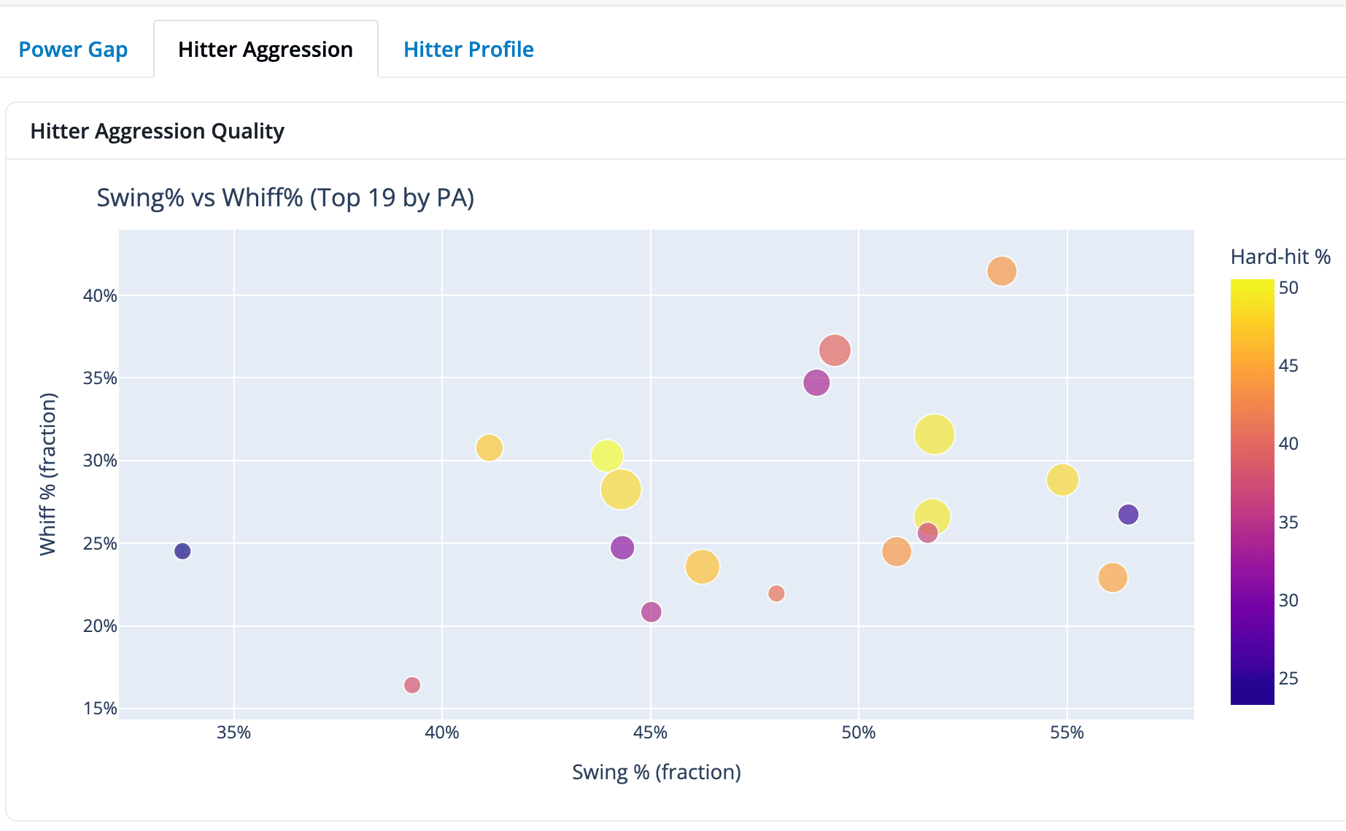Switch to the Power Gap tab
The image size is (1346, 831).
click(x=74, y=50)
